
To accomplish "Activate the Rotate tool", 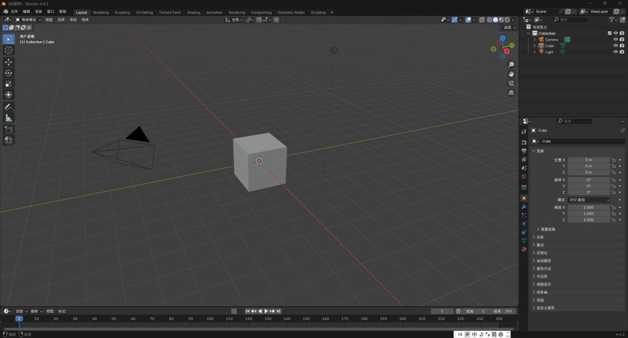I will (x=9, y=73).
